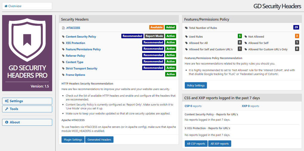
Task: Open the Tools menu item
Action: click(27, 109)
